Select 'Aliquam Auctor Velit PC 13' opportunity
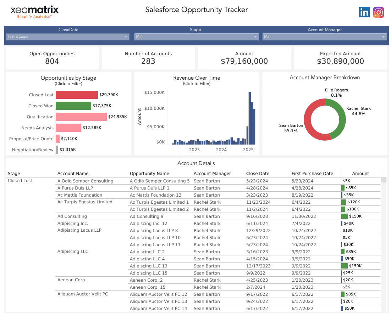This screenshot has height=316, width=391. point(158,301)
